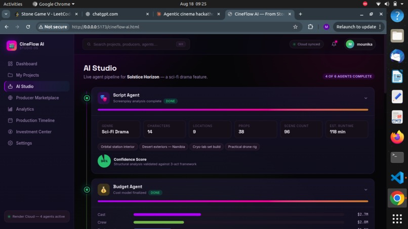Click the 4 of 6 agents complete badge
This screenshot has width=408, height=229.
pos(348,76)
